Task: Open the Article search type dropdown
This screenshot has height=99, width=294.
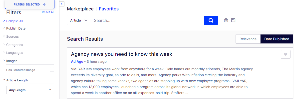Action: (x=79, y=20)
